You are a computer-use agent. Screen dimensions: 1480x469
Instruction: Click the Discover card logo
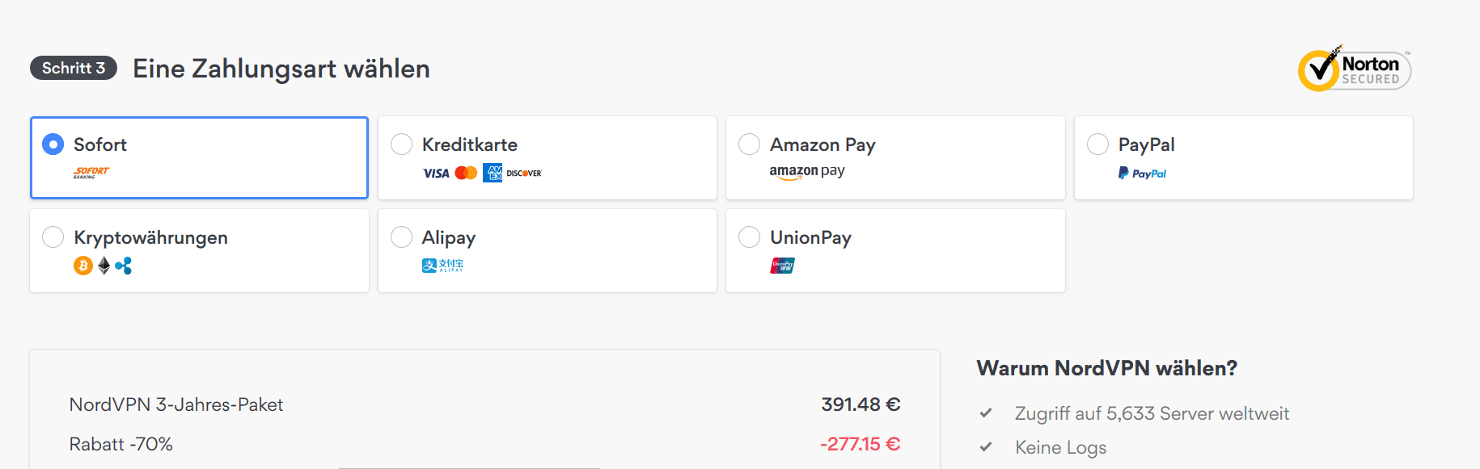(x=524, y=174)
